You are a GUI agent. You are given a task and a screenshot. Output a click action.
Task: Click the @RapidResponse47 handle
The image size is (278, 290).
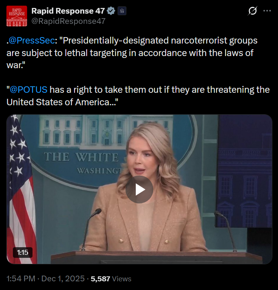[x=68, y=21]
